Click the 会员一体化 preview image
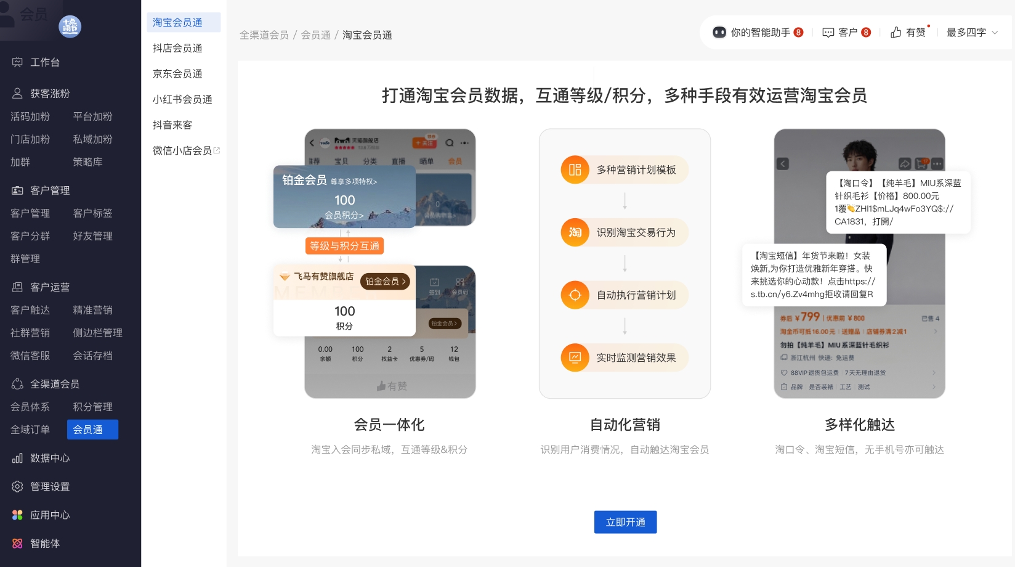The image size is (1015, 567). coord(389,263)
